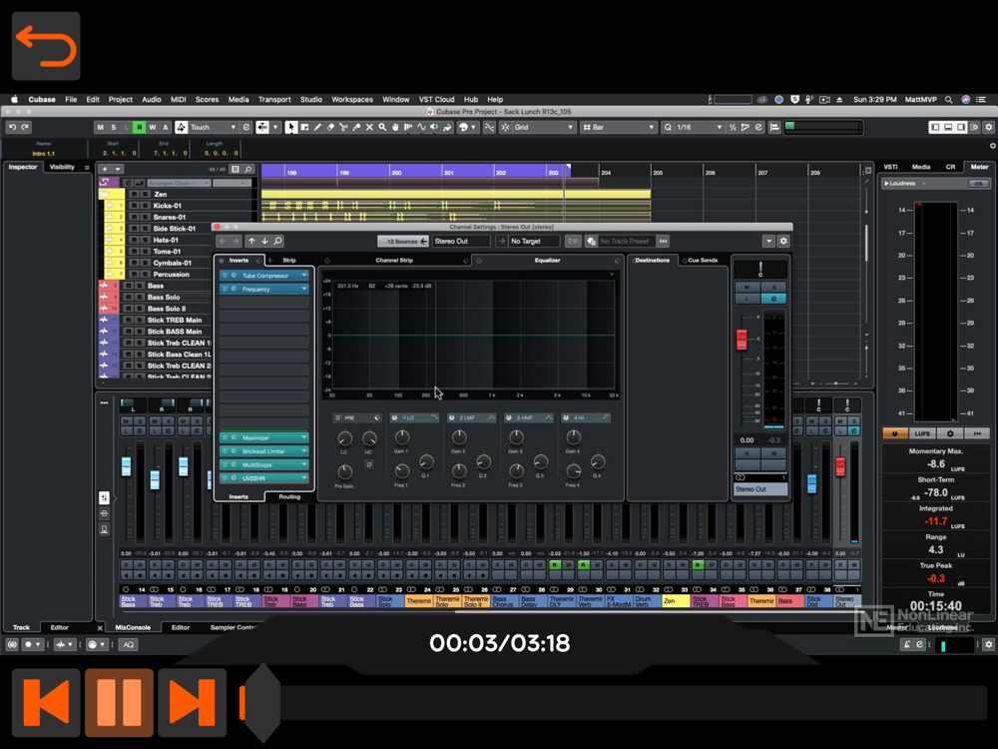
Task: Enable EQ band 2 LMF
Action: coord(451,417)
